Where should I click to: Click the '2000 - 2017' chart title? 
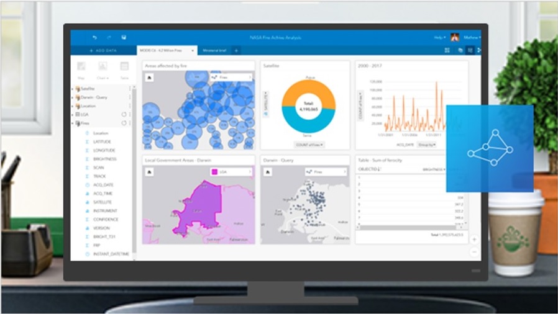(x=370, y=66)
